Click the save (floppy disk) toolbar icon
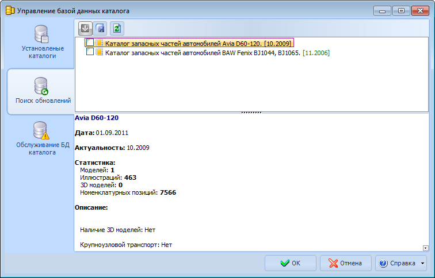 coord(100,28)
